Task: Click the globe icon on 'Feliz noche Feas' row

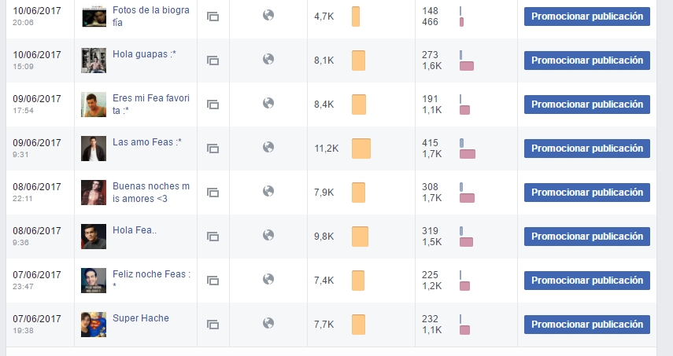Action: pyautogui.click(x=268, y=279)
